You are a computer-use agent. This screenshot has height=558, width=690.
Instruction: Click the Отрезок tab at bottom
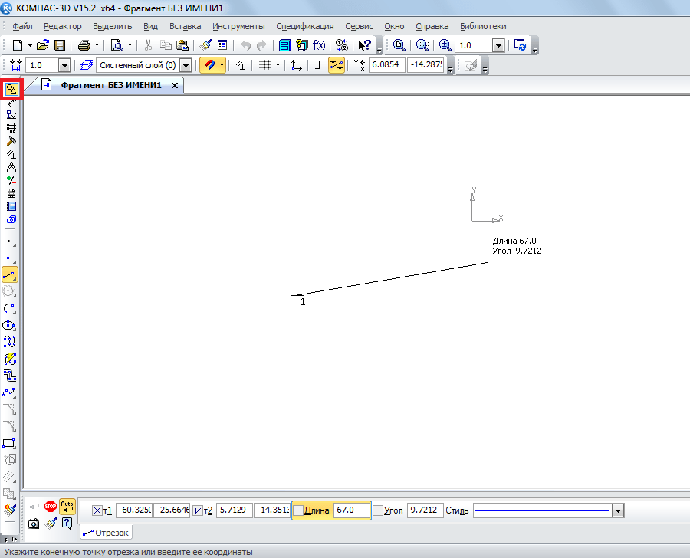tap(107, 532)
